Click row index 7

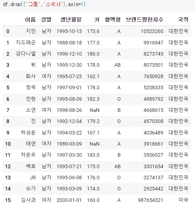click(x=8, y=110)
